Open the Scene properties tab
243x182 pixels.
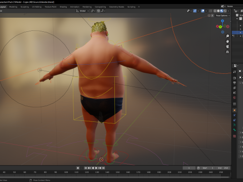click(x=234, y=93)
